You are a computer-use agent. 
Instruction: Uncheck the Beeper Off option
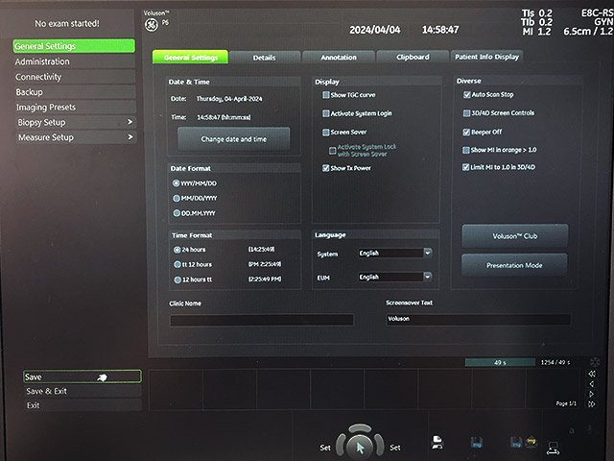pyautogui.click(x=466, y=133)
